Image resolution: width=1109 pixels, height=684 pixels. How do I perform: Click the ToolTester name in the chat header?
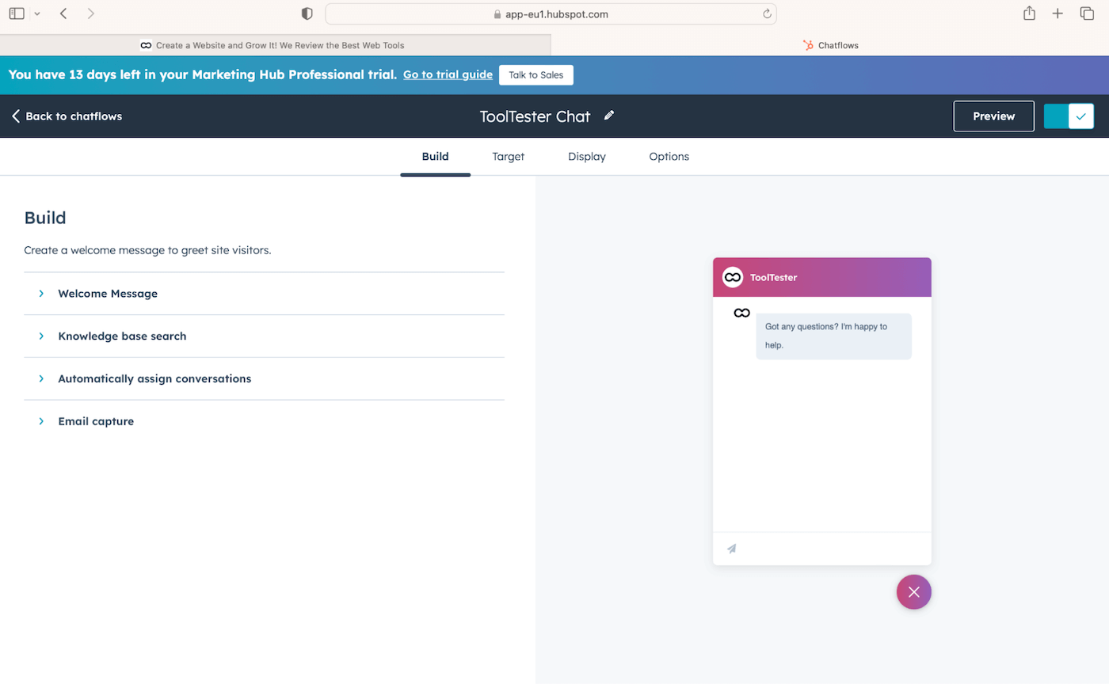(x=773, y=278)
